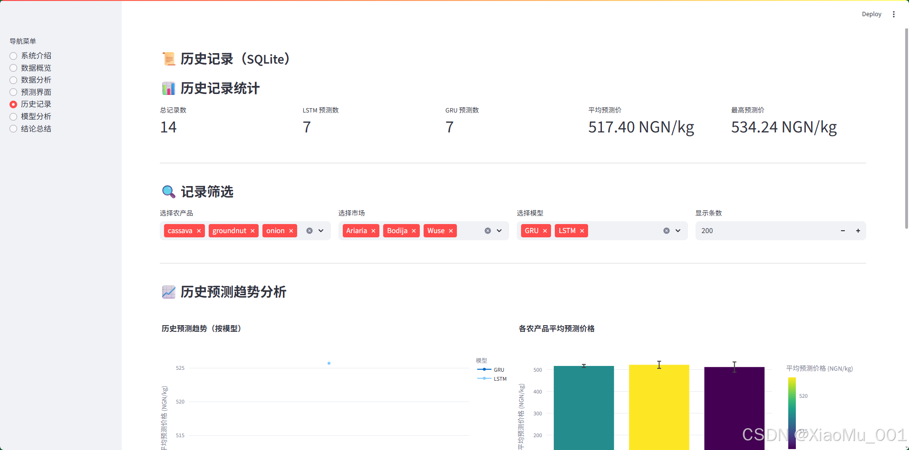Image resolution: width=909 pixels, height=450 pixels.
Task: Remove the onion tag
Action: pyautogui.click(x=291, y=231)
